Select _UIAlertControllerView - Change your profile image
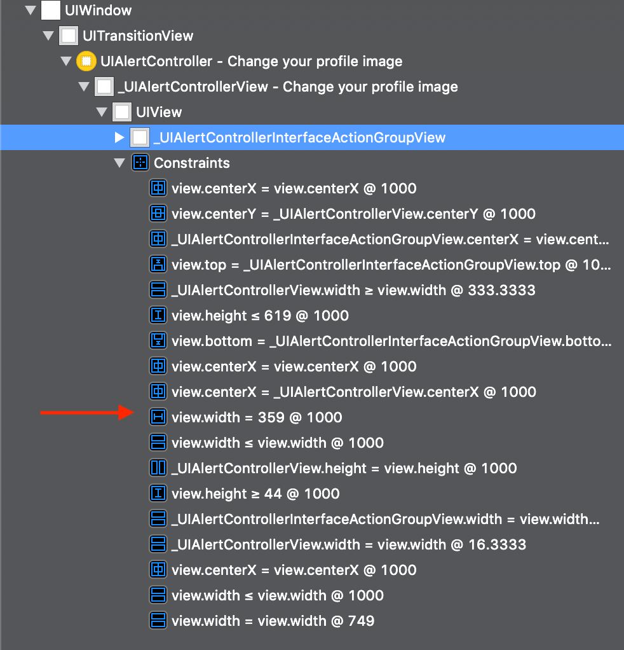624x650 pixels. tap(288, 86)
